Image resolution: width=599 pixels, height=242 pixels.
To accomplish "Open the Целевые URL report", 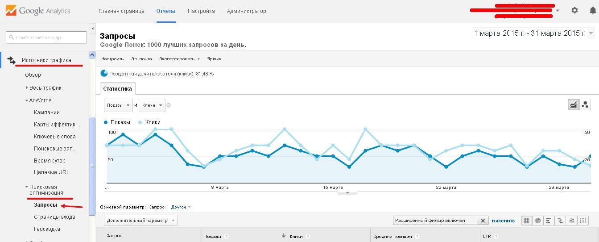I will pos(52,172).
